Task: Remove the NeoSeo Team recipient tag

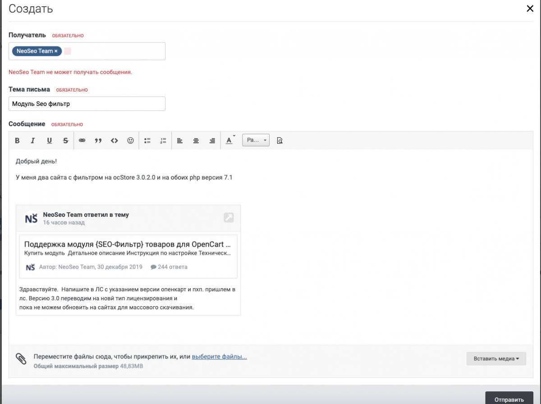Action: click(56, 51)
